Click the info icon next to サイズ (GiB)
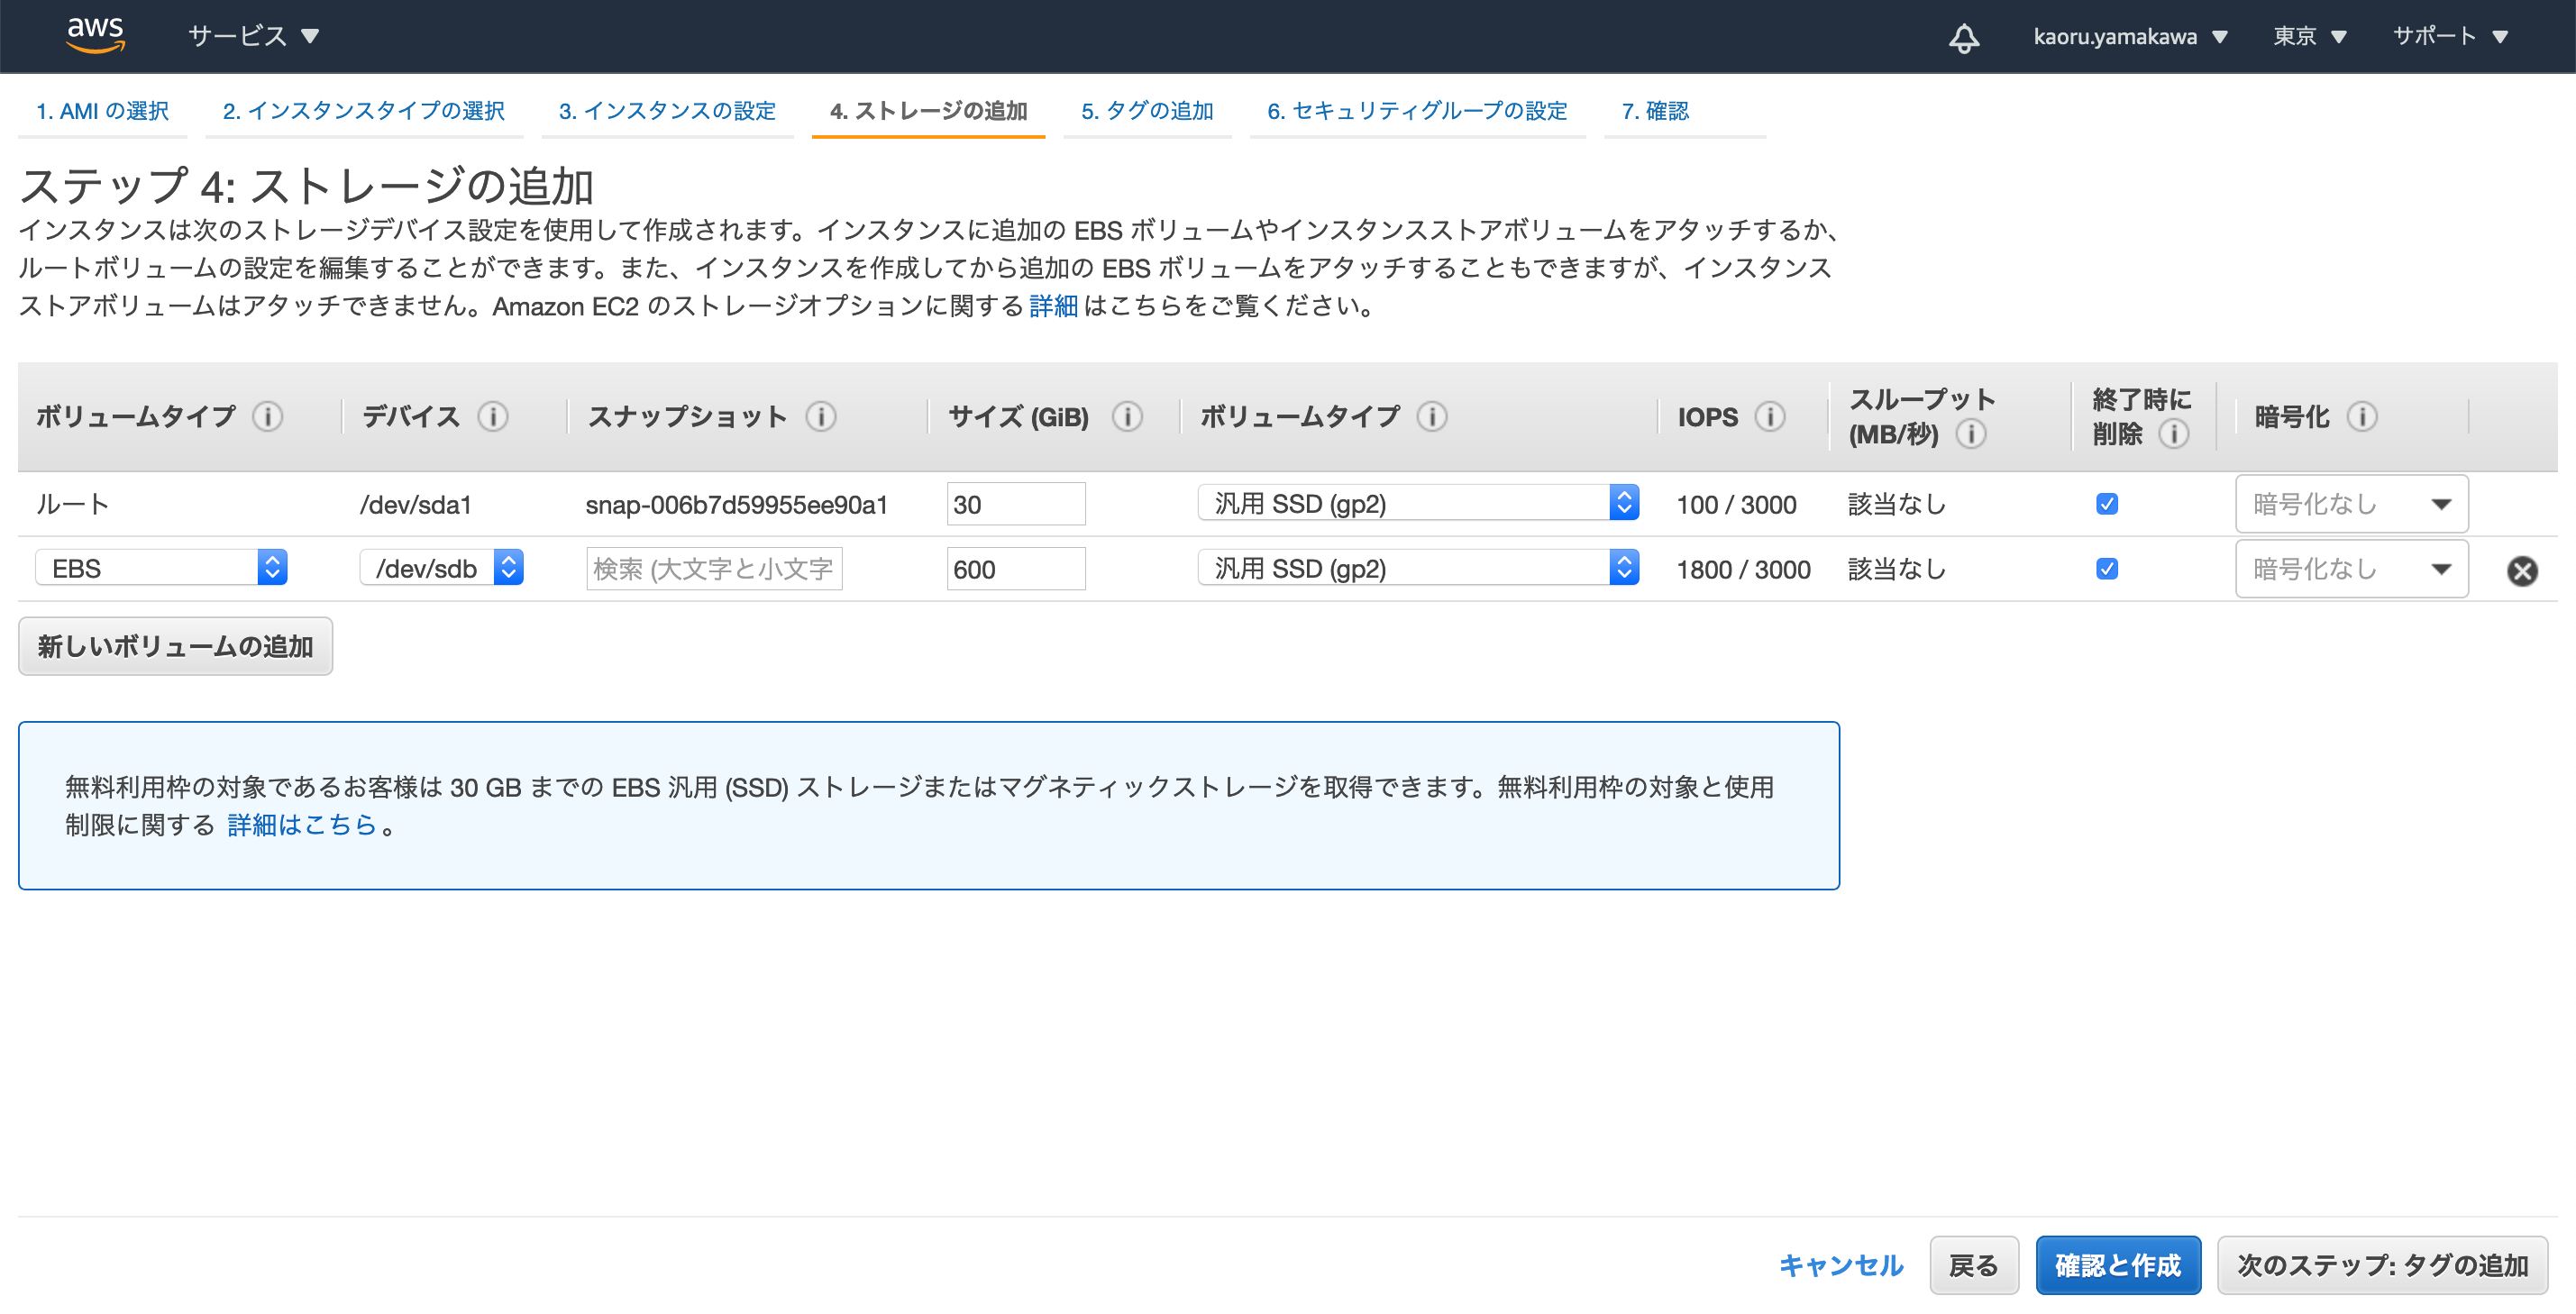This screenshot has width=2576, height=1314. tap(1128, 418)
